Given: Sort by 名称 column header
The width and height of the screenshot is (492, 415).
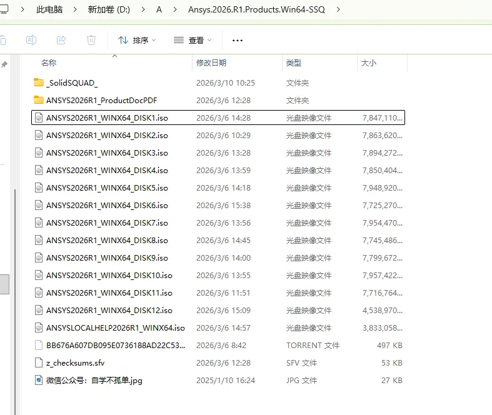Looking at the screenshot, I should point(49,62).
